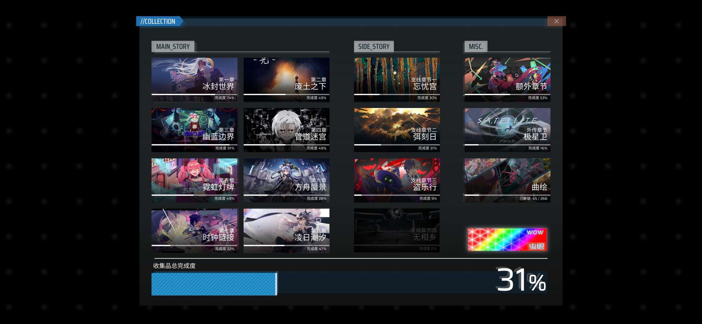Viewport: 702px width, 324px height.
Task: Choose chapter four 管道迷宫 card
Action: click(x=286, y=130)
